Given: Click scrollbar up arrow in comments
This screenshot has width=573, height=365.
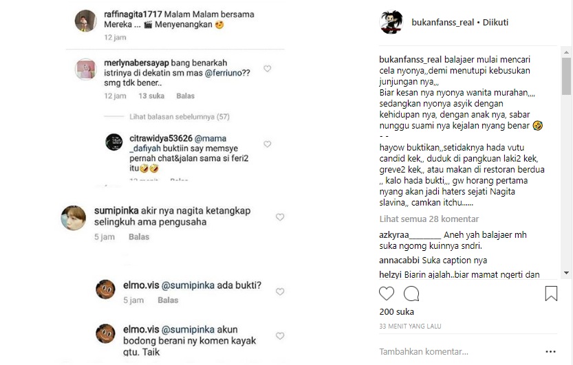Looking at the screenshot, I should tap(566, 52).
